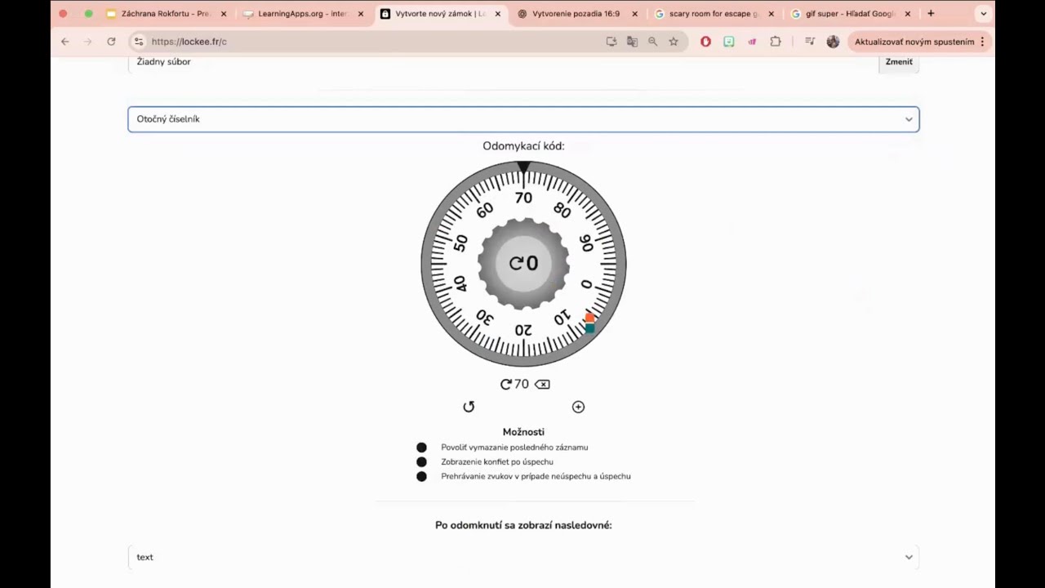Viewport: 1045px width, 588px height.
Task: Click the install app icon in address bar
Action: point(611,42)
